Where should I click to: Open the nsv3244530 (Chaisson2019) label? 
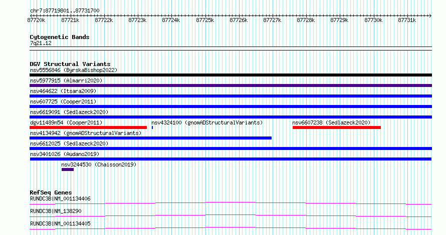(99, 164)
